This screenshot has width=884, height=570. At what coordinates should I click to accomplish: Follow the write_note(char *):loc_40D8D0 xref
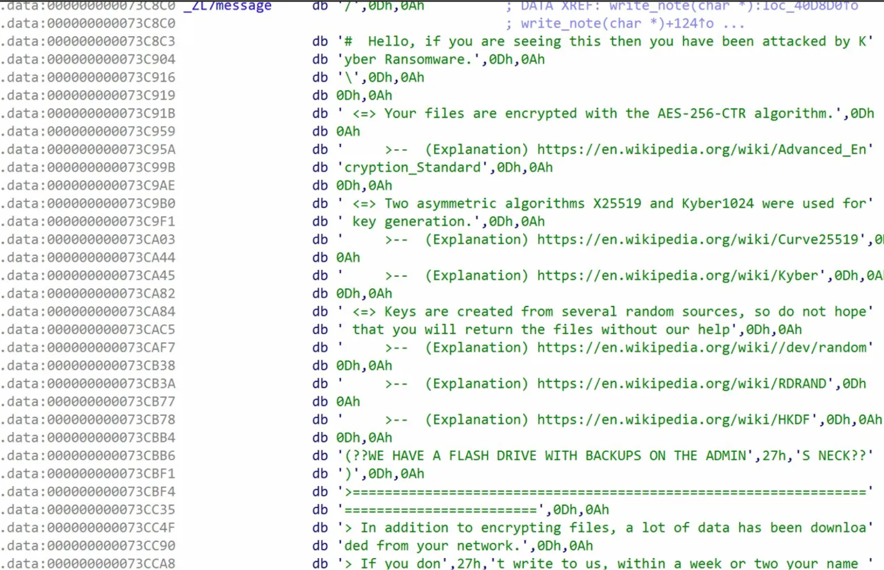tap(733, 6)
